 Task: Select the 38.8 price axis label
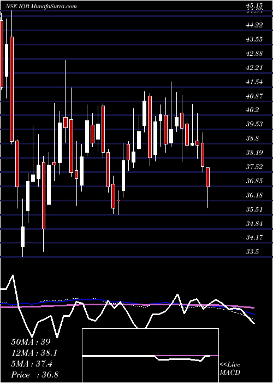coord(252,138)
